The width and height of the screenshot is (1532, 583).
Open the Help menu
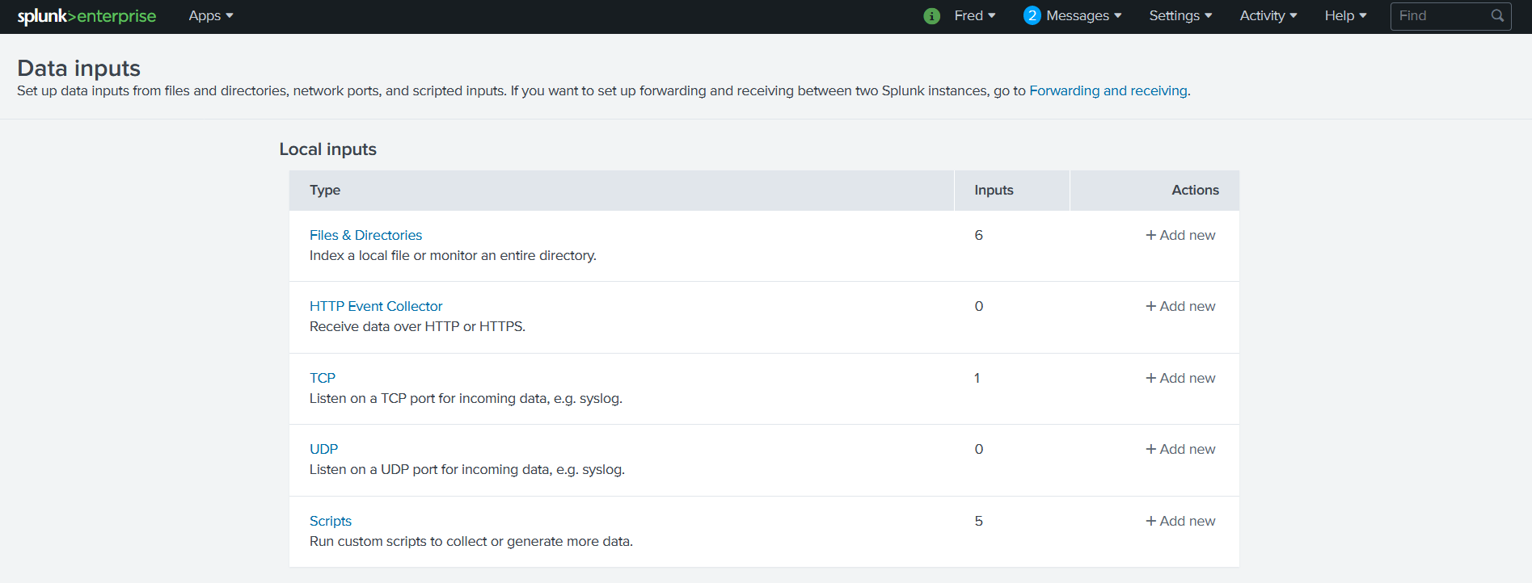1345,16
